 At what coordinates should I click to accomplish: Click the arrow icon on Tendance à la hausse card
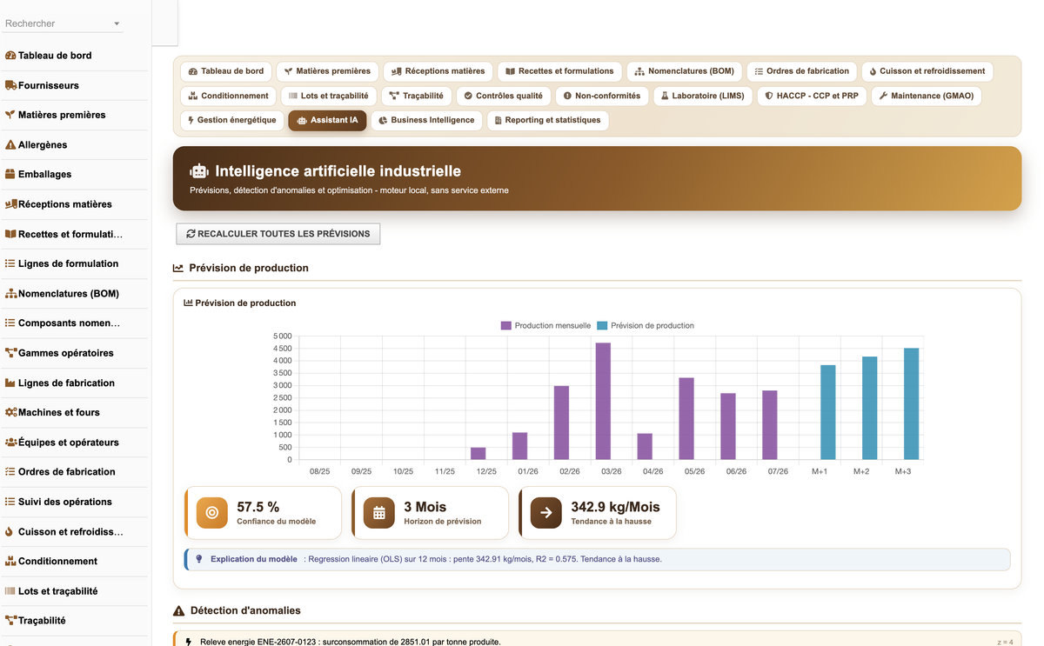tap(545, 513)
